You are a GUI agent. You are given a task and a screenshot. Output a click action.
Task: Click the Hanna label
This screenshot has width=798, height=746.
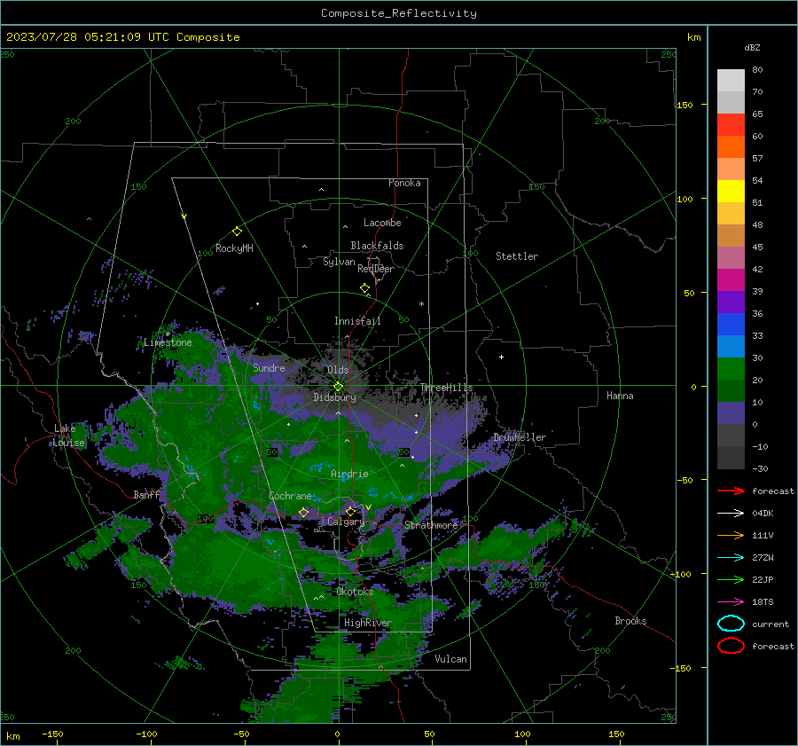pyautogui.click(x=620, y=396)
